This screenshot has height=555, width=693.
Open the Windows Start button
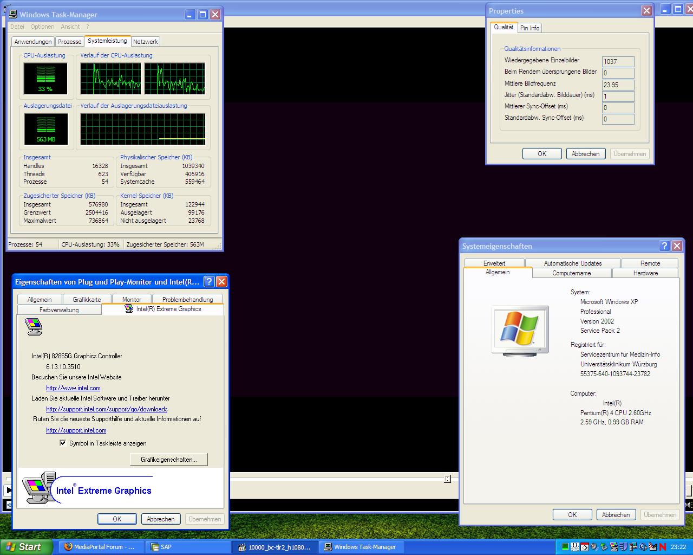point(27,547)
